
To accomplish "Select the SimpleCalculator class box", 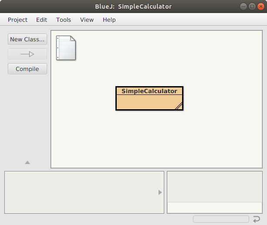I will point(149,98).
